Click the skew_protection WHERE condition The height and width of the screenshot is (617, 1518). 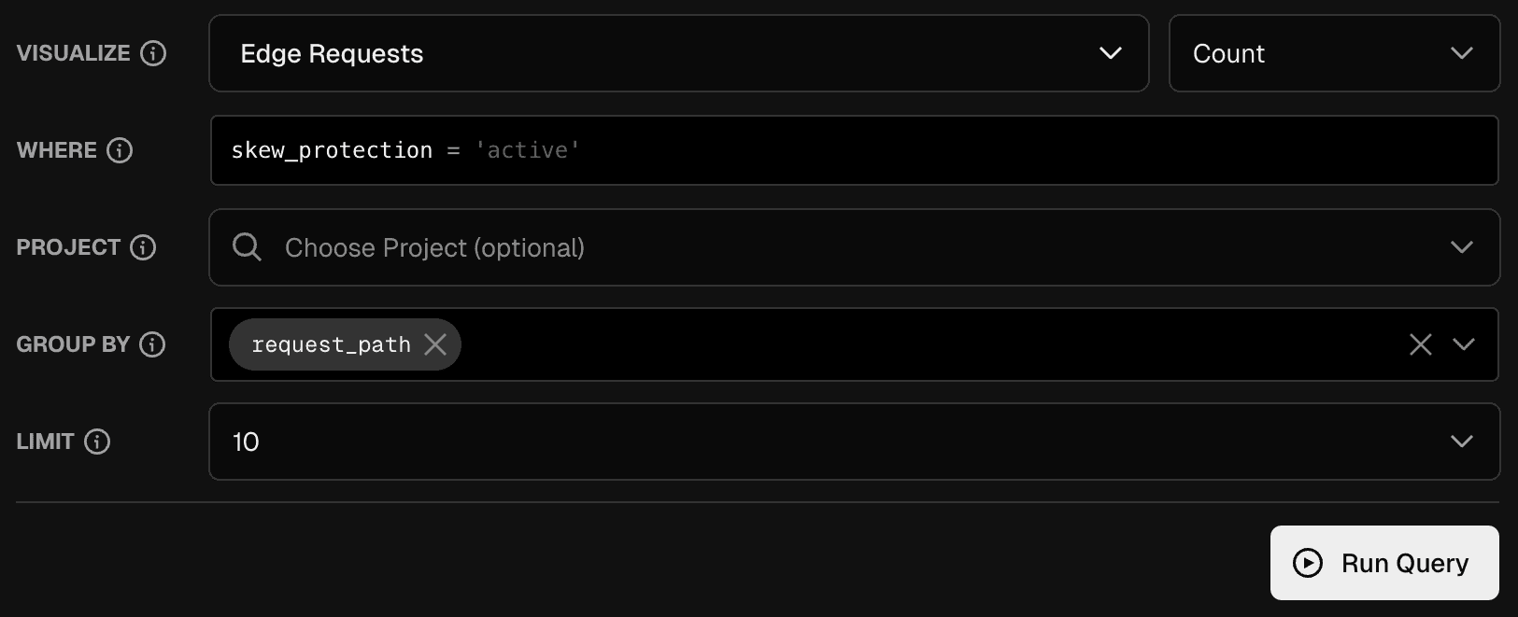tap(332, 150)
